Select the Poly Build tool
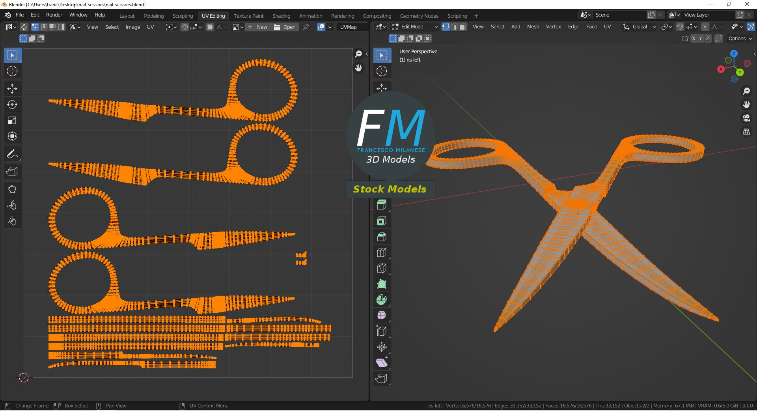Image resolution: width=757 pixels, height=411 pixels. 382,284
